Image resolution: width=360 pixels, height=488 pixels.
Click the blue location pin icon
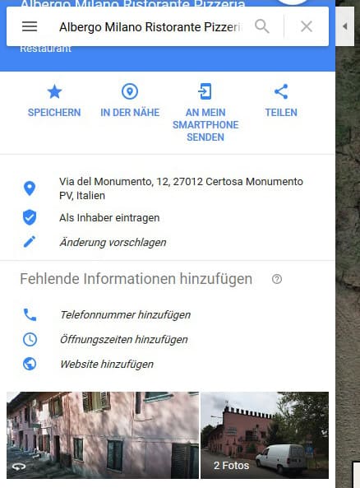click(30, 188)
